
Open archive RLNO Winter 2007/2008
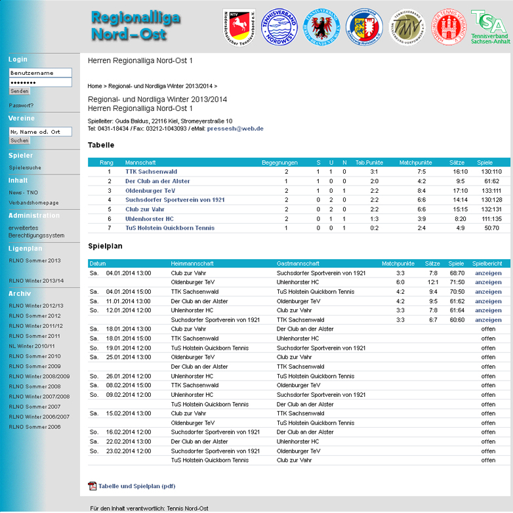pos(39,396)
